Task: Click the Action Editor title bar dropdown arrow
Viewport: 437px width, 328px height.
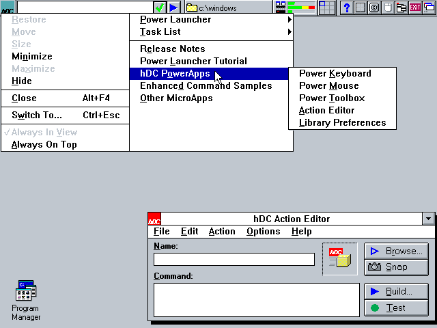Action: tap(428, 219)
